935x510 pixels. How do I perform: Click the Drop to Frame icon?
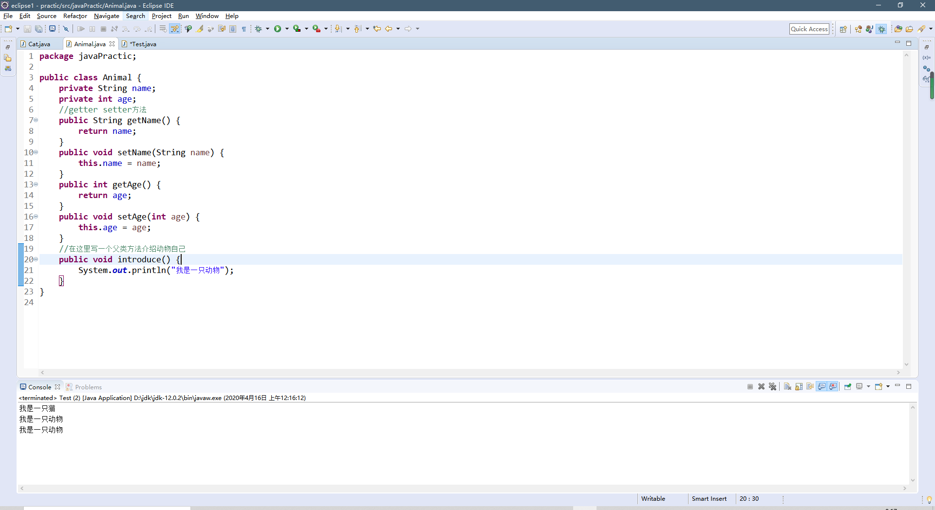click(163, 29)
